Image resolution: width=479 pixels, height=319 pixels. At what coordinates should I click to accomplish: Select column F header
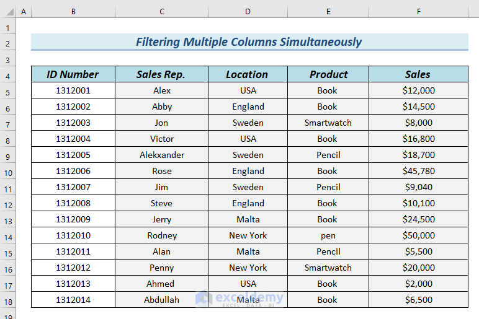(418, 12)
